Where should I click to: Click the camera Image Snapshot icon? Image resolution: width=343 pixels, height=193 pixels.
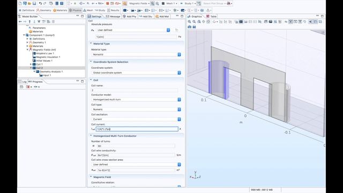pyautogui.click(x=189, y=27)
